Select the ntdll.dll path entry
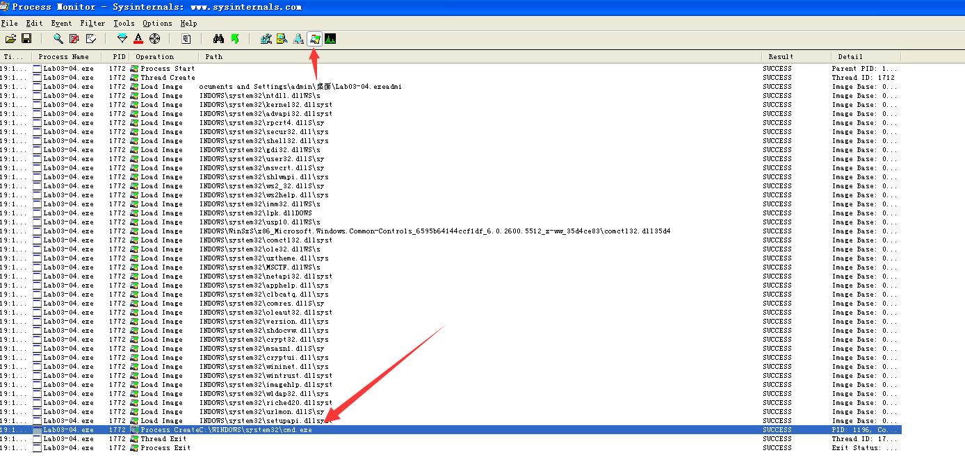This screenshot has height=471, width=965. [x=260, y=96]
